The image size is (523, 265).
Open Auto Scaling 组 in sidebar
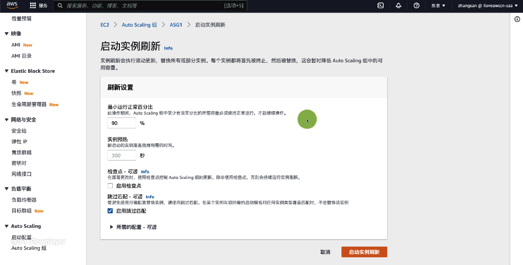[x=29, y=248]
